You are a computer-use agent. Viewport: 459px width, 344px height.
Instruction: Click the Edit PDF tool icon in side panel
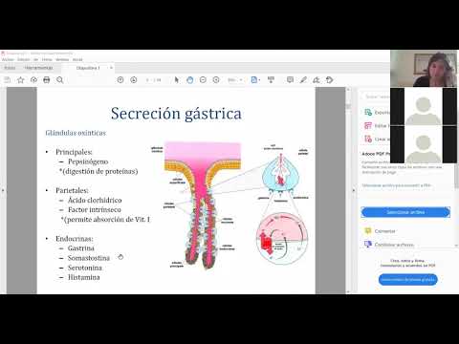[x=368, y=125]
